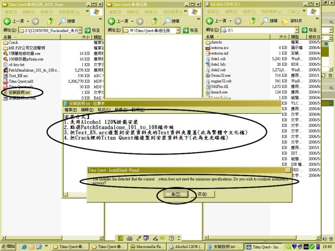The height and width of the screenshot is (251, 335).
Task: Open the 檢視(V) menu in Alcohol-120% window
Action: [249, 12]
